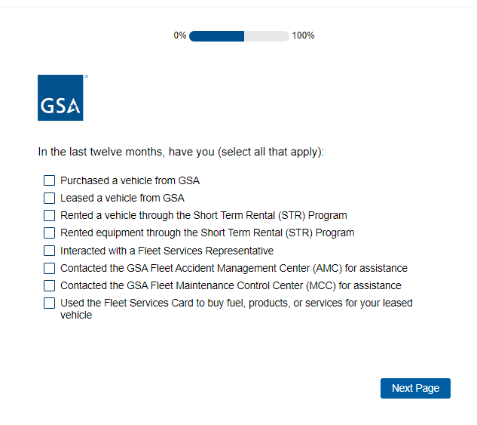Image resolution: width=477 pixels, height=425 pixels.
Task: Click the "In the last twelve months" question text
Action: tap(181, 152)
